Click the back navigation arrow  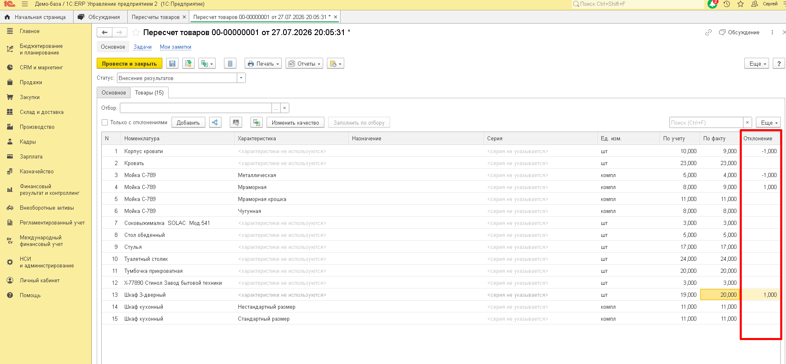[x=105, y=32]
